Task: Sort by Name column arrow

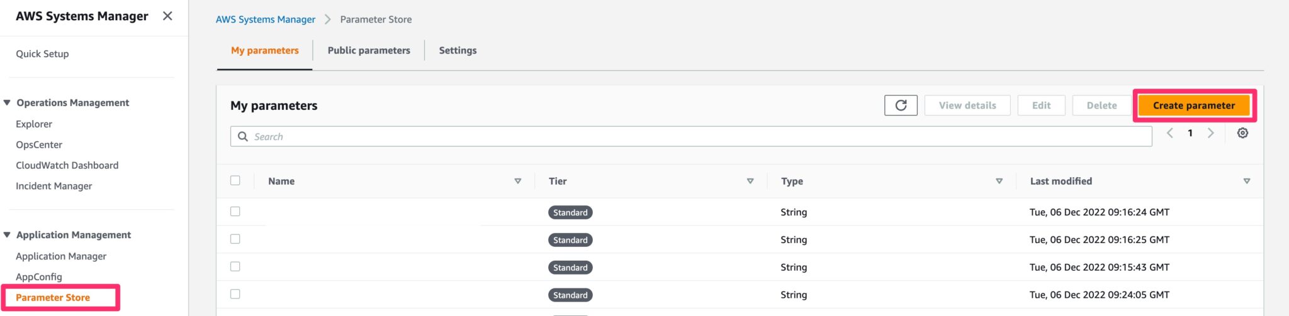Action: click(517, 182)
